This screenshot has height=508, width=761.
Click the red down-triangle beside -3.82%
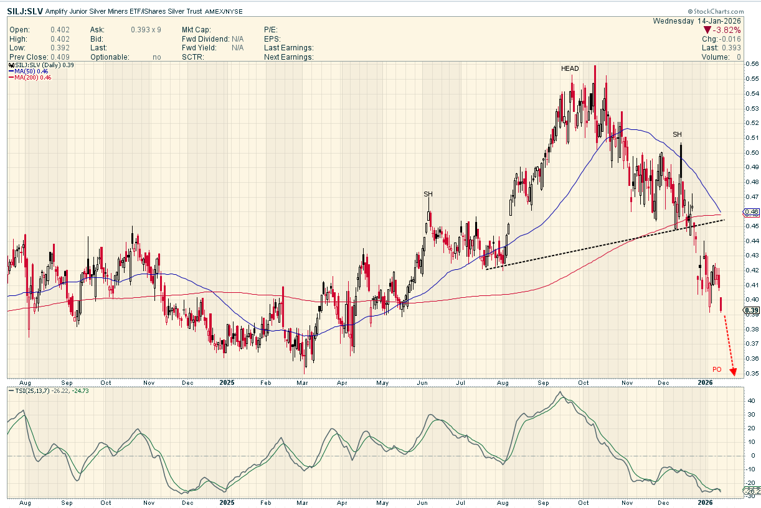[x=707, y=30]
